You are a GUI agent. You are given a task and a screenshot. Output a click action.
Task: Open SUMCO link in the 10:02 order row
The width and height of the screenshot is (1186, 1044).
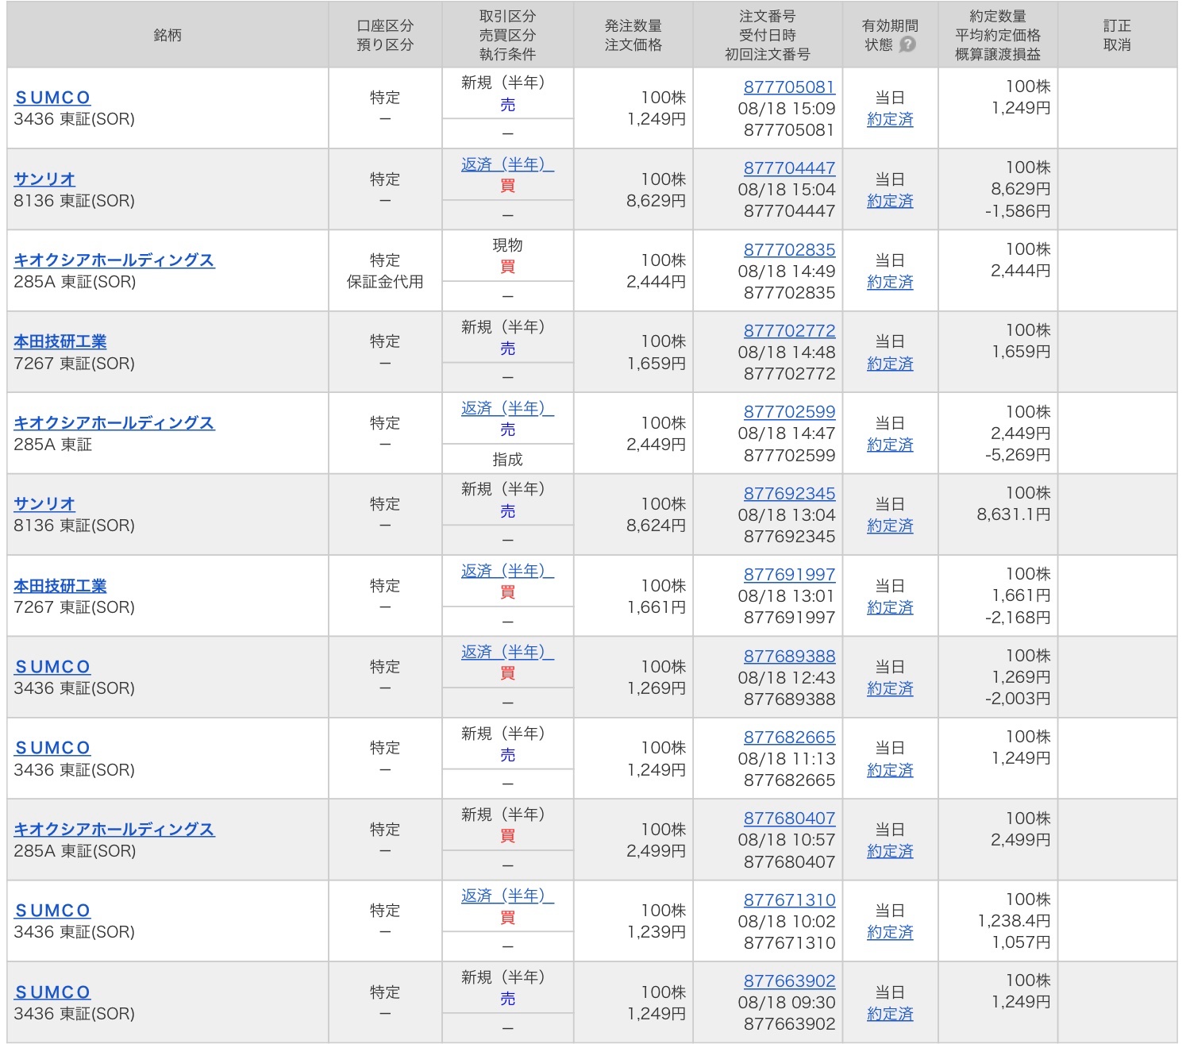pyautogui.click(x=52, y=911)
